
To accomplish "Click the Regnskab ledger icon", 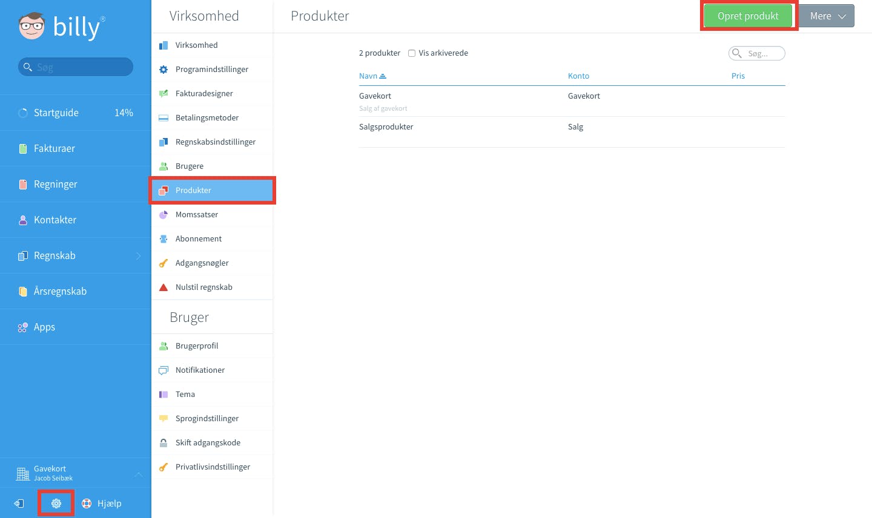I will tap(23, 255).
